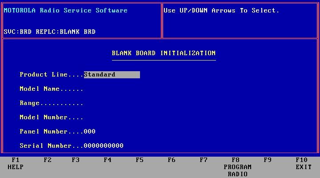Click the F5 function key slot
320x178 pixels.
tap(140, 160)
